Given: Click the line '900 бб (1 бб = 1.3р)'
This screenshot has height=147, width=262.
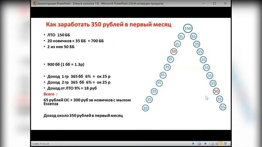Looking at the screenshot, I should [65, 65].
